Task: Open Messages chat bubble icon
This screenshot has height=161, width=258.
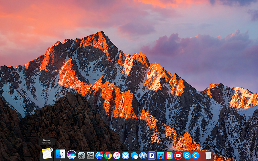Action: [134, 155]
